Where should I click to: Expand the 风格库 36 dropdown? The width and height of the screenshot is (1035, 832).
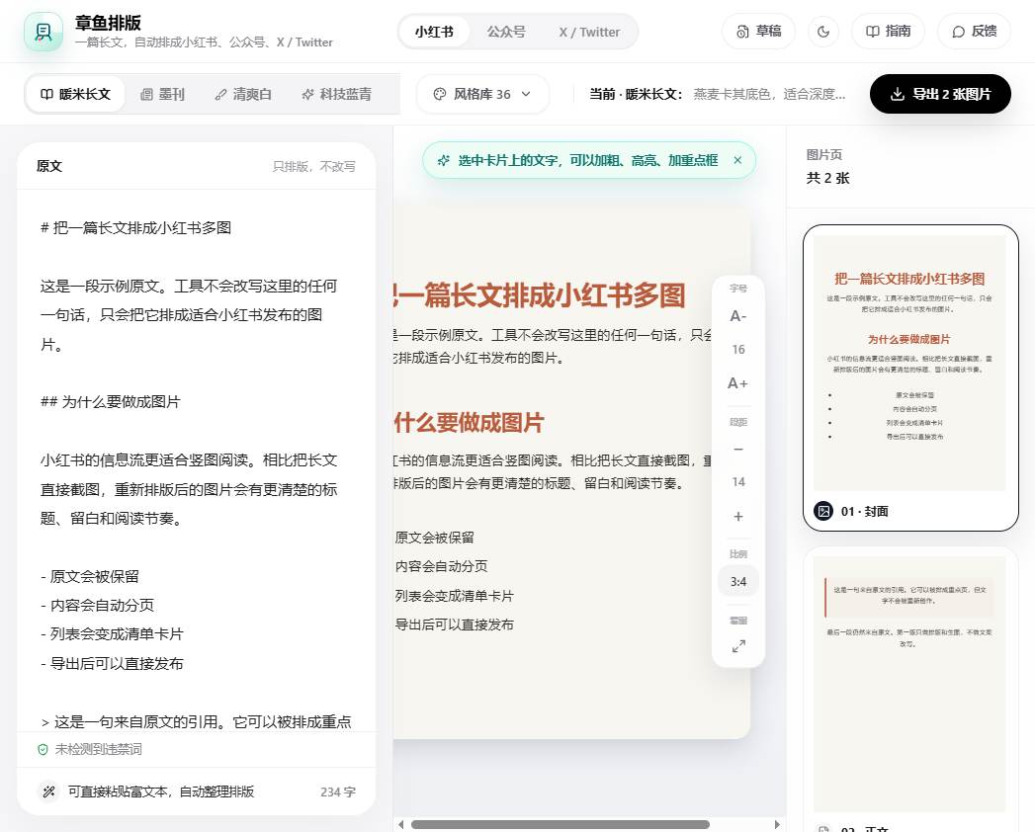pos(482,94)
